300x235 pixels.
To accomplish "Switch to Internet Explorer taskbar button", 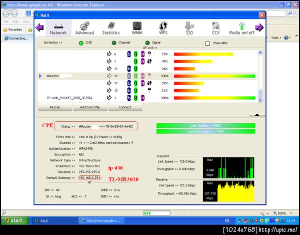I will (101, 221).
